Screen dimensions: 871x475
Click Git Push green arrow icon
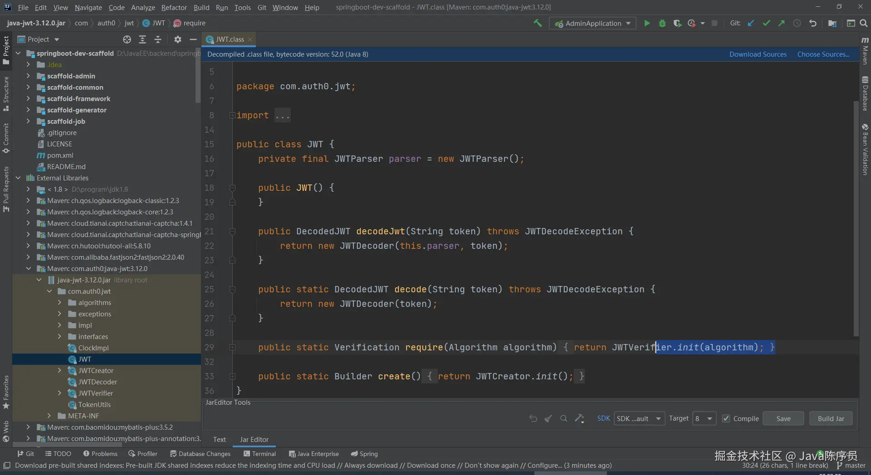click(781, 23)
